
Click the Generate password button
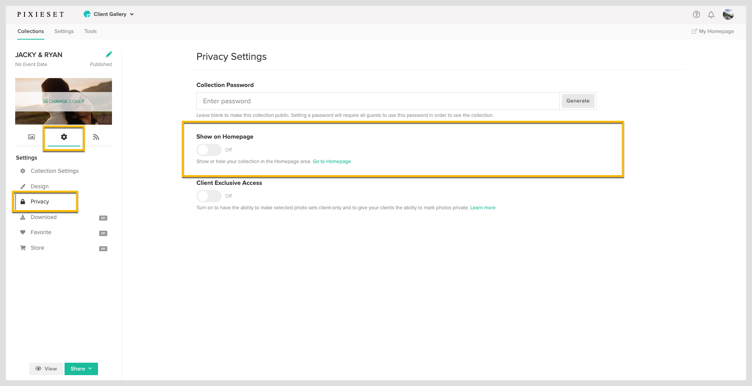coord(578,101)
